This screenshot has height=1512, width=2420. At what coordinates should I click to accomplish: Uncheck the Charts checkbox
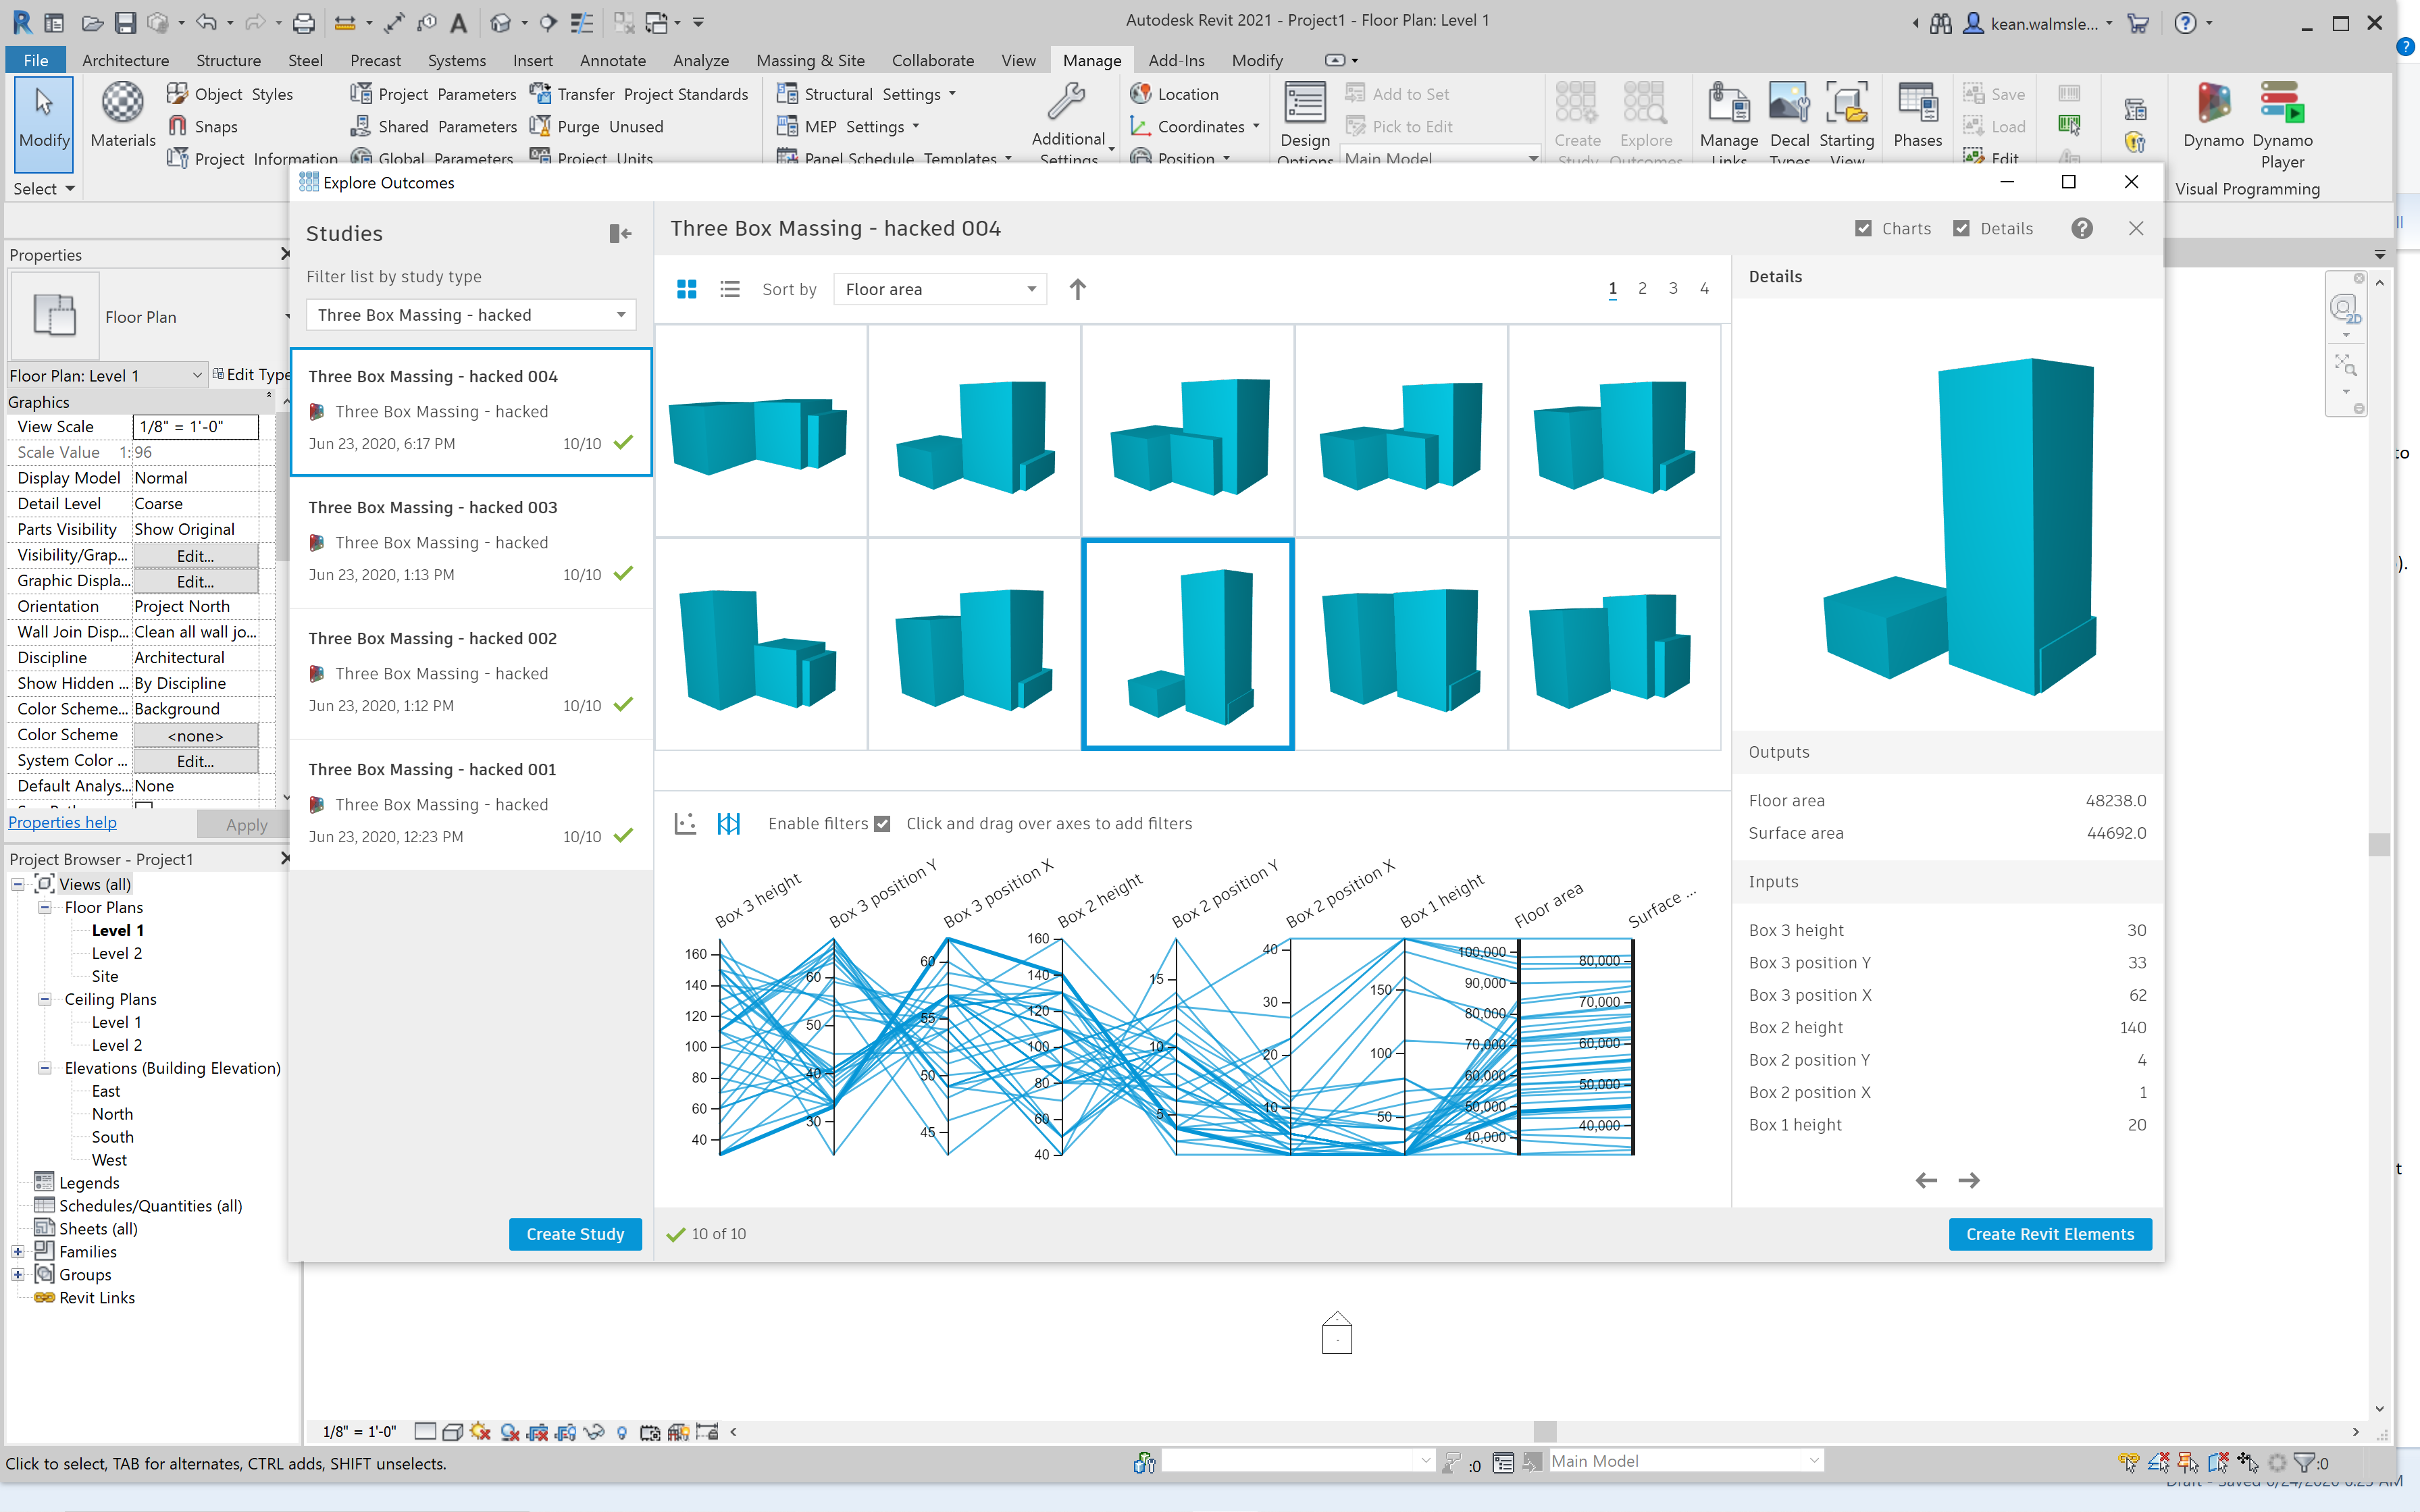coord(1863,228)
